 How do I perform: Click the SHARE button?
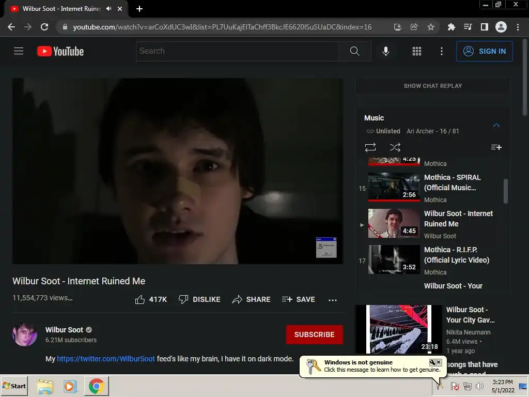tap(252, 299)
